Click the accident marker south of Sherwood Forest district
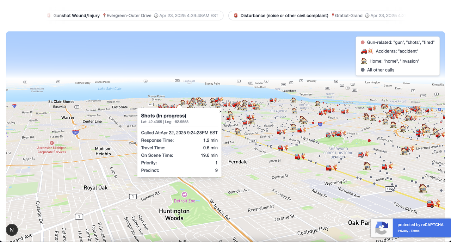Image resolution: width=451 pixels, height=242 pixels. pos(331,168)
